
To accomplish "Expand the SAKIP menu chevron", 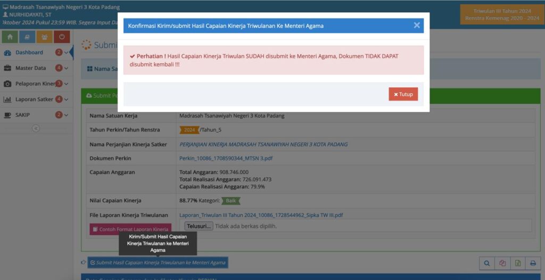I will click(67, 115).
